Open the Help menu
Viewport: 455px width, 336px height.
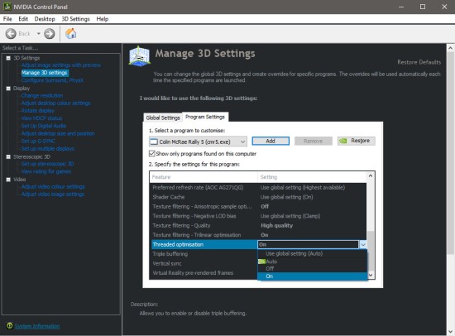(103, 19)
